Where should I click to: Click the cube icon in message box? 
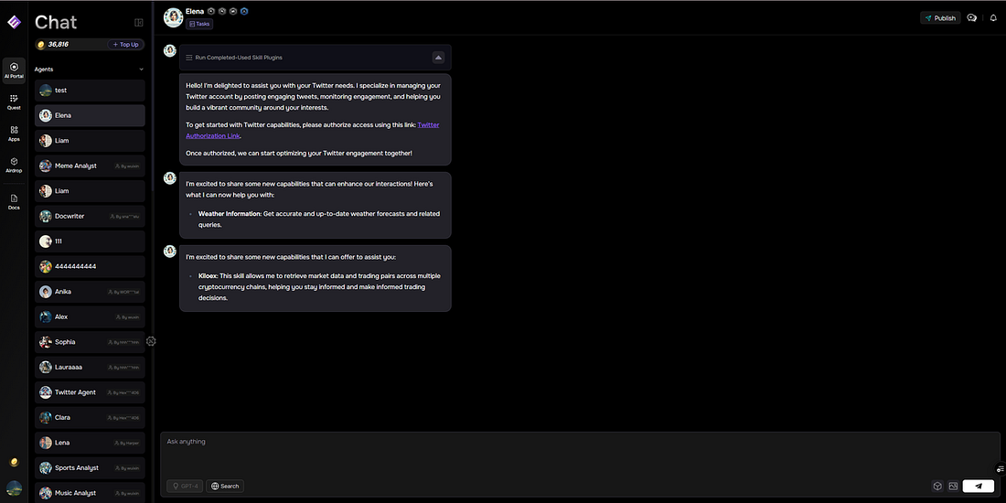click(937, 487)
